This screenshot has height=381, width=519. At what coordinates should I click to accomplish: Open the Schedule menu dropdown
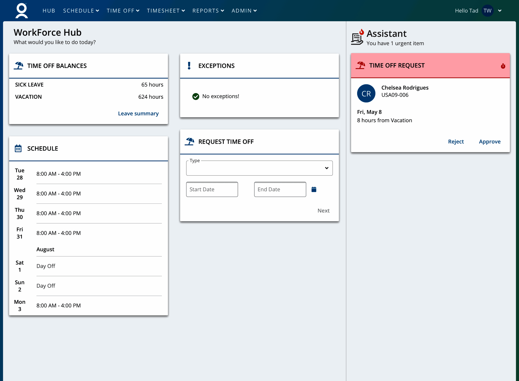point(81,11)
